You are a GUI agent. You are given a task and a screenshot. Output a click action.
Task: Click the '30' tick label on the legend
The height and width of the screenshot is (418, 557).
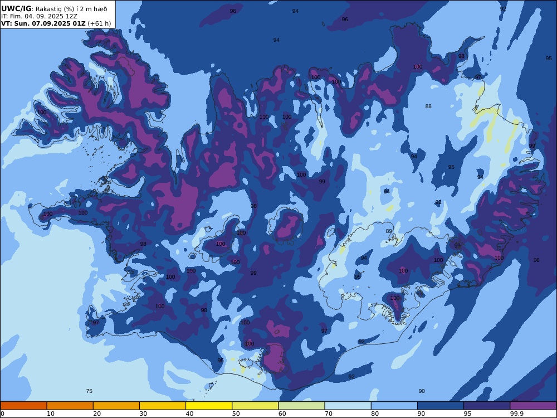143,414
